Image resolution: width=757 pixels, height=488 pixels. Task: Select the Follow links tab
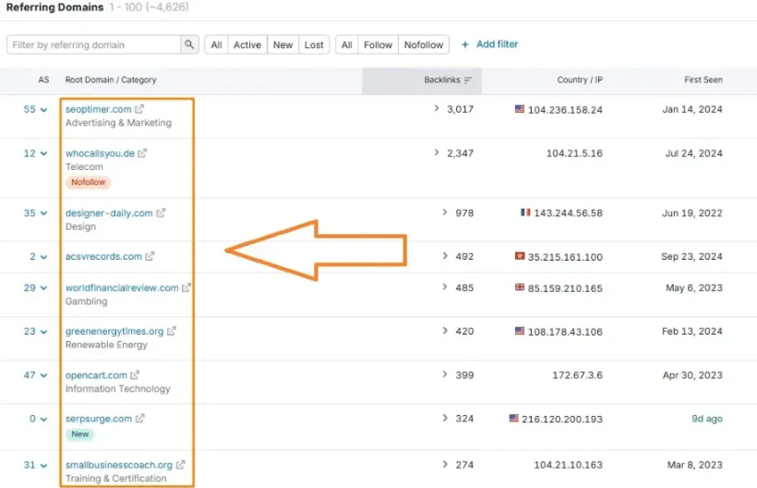click(x=378, y=44)
